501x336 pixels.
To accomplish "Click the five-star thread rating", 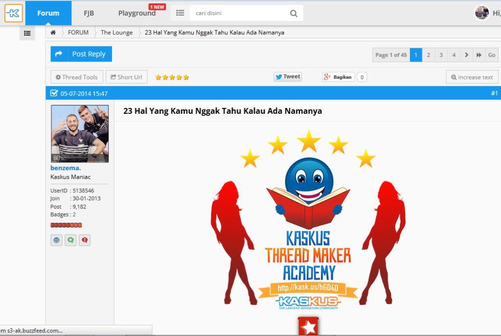I will tap(172, 77).
